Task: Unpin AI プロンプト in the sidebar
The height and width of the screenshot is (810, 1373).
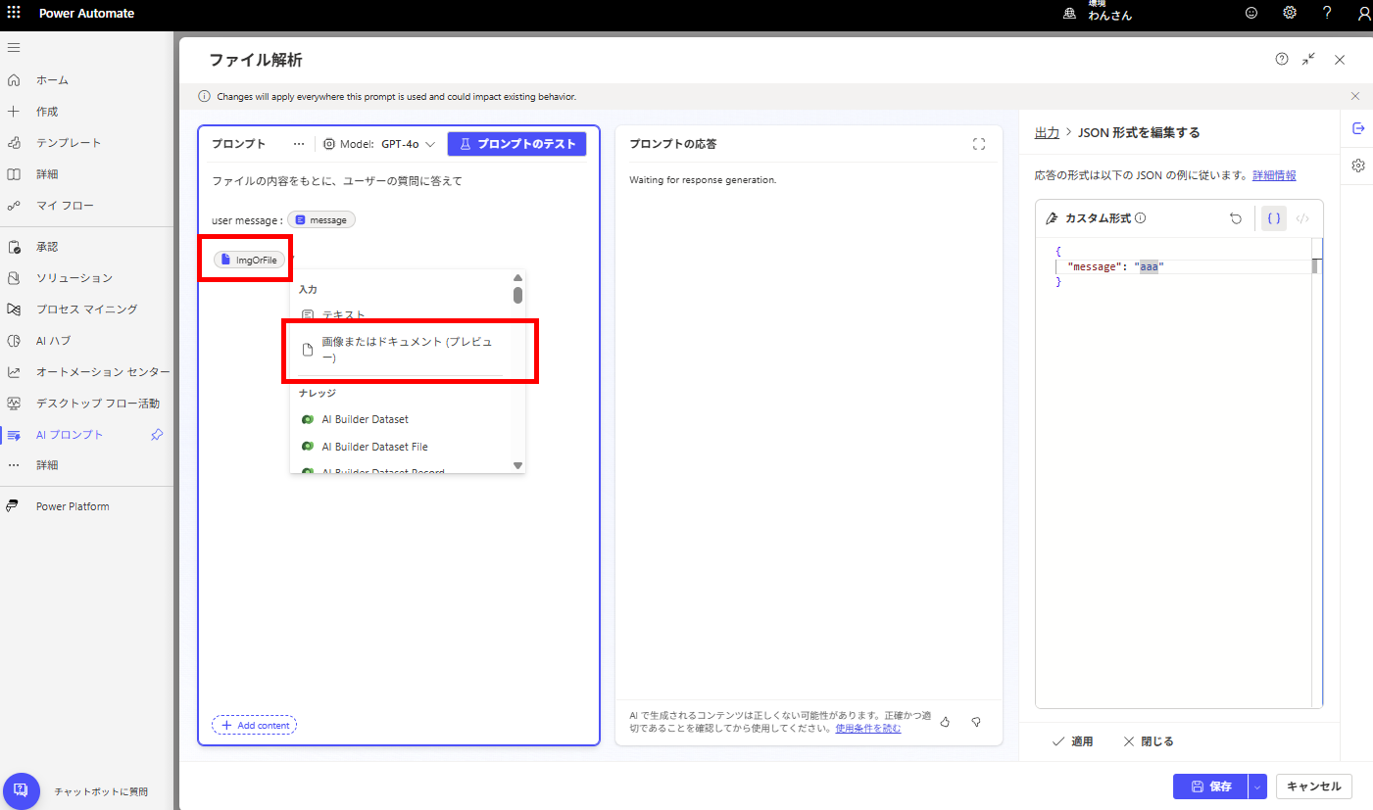Action: (x=156, y=434)
